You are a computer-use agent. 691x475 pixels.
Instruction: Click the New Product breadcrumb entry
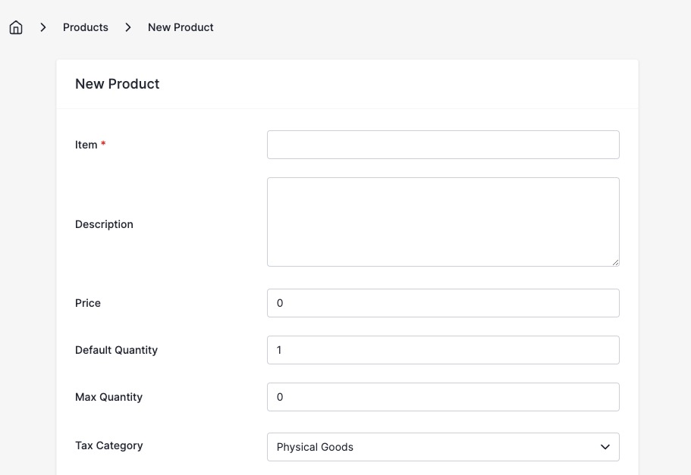click(181, 27)
